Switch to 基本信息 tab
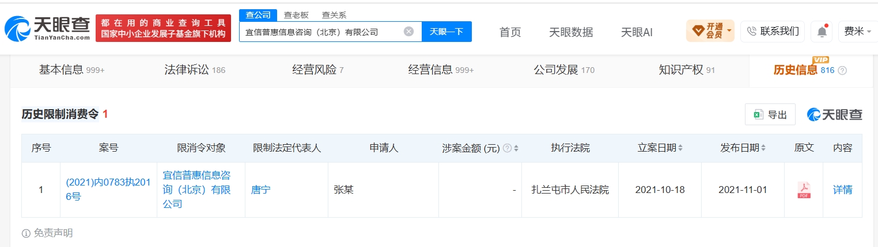 [72, 70]
